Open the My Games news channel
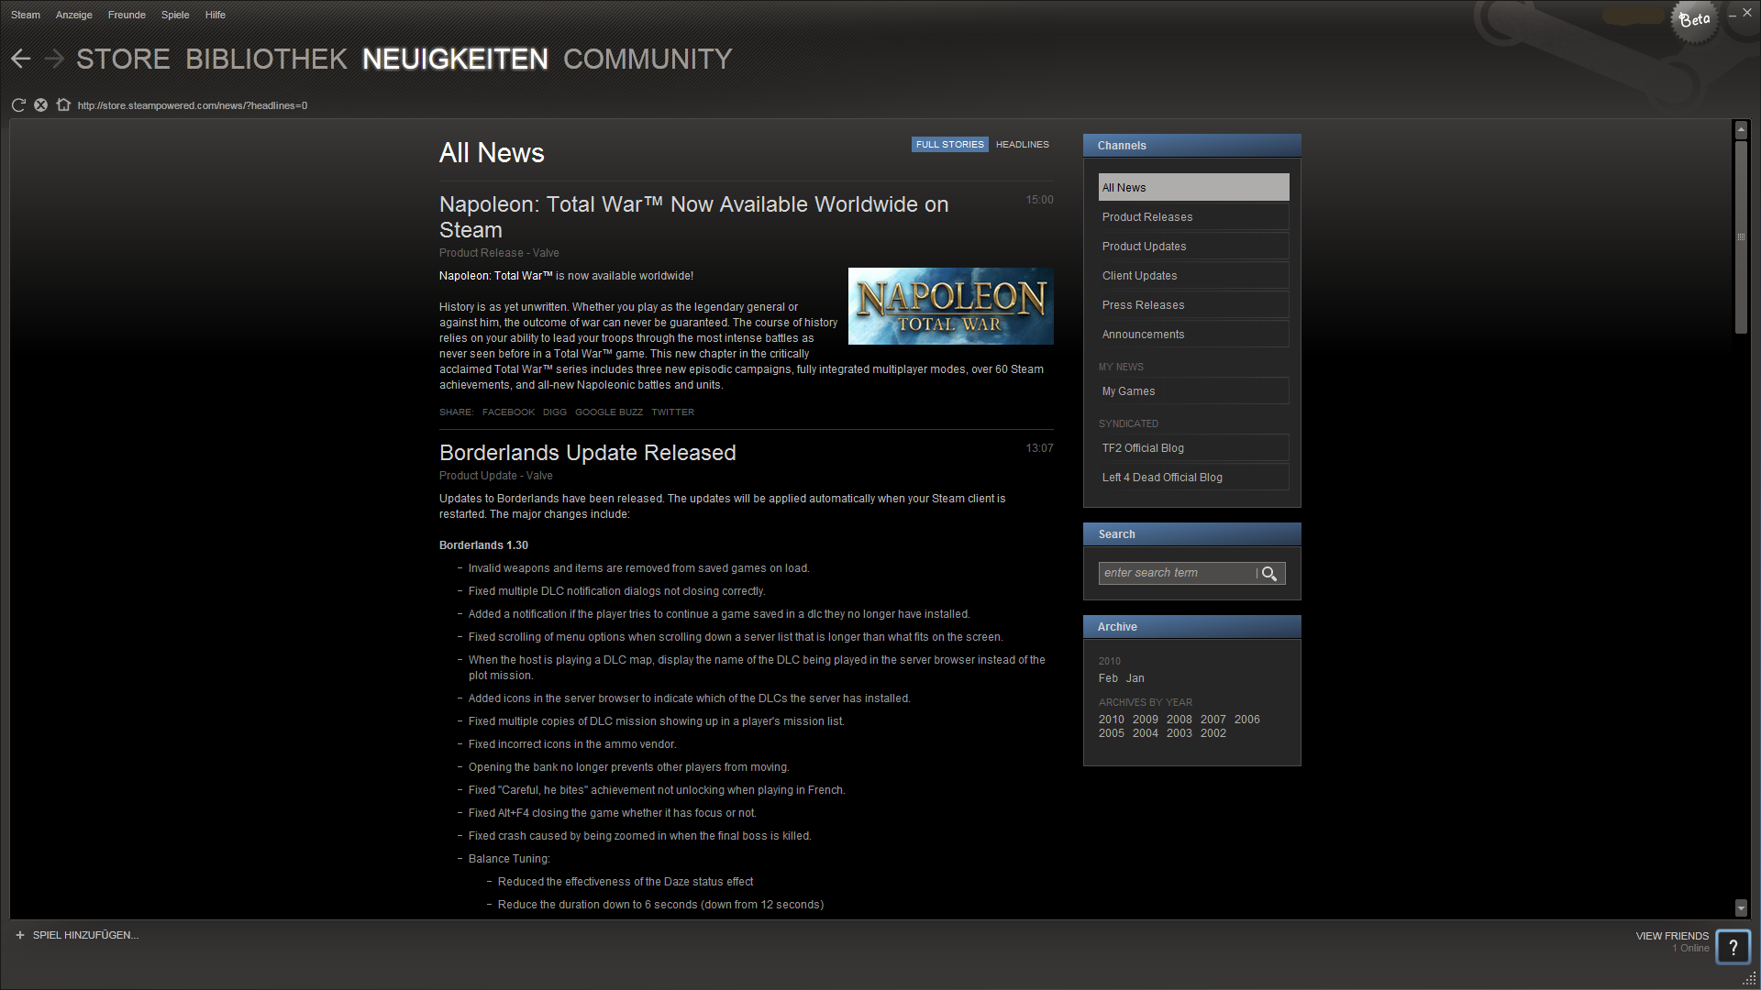 click(x=1193, y=391)
